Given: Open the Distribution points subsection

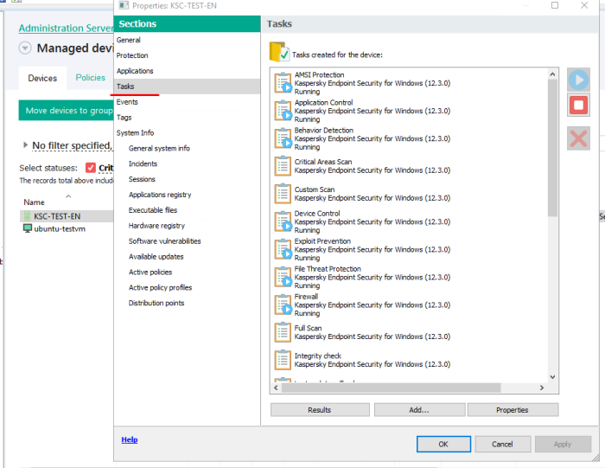Looking at the screenshot, I should [x=156, y=303].
